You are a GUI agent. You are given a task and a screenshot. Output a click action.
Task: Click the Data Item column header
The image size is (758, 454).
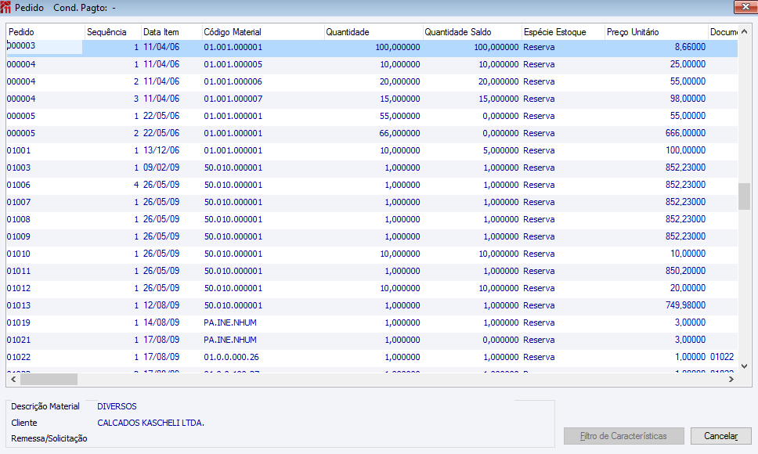pyautogui.click(x=171, y=32)
